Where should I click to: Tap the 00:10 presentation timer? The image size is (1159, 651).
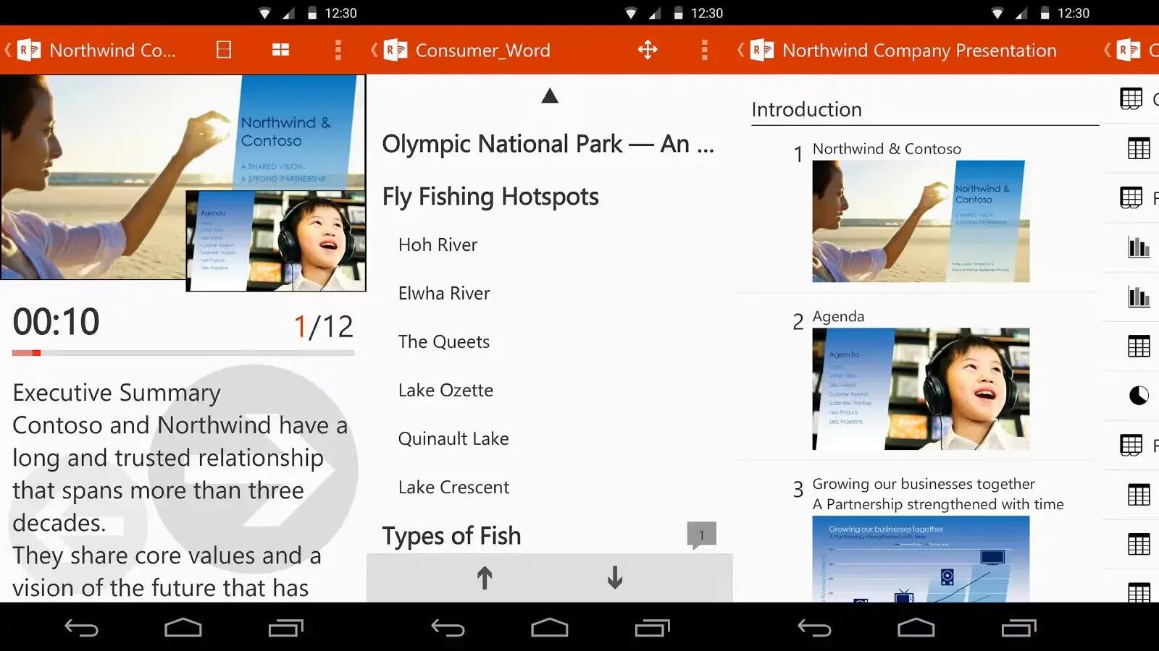57,323
